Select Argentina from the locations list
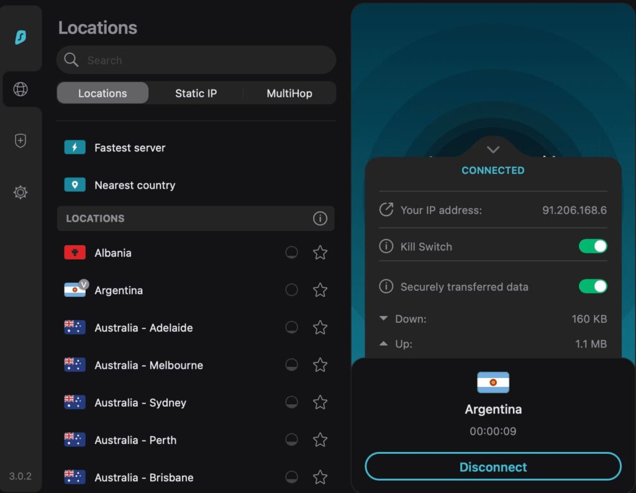The height and width of the screenshot is (493, 636). click(x=196, y=290)
